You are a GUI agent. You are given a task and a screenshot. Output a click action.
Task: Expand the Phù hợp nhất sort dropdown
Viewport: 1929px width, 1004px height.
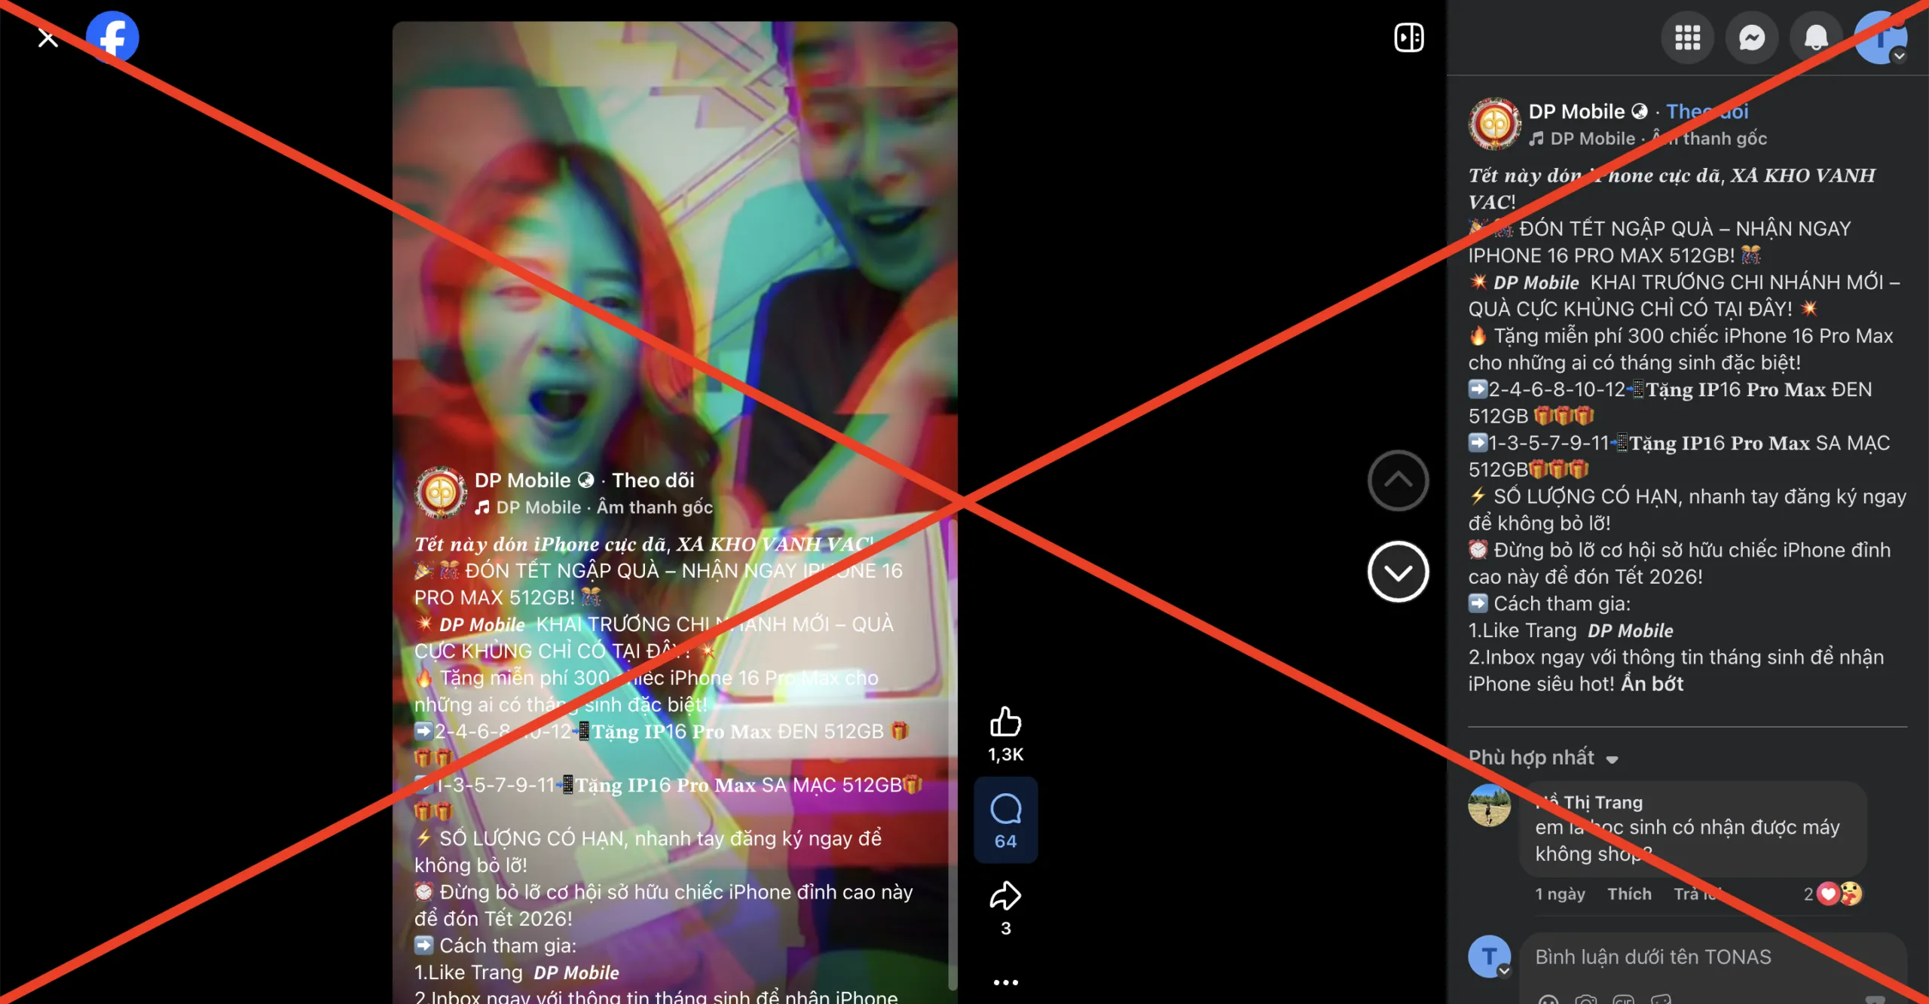(1542, 757)
